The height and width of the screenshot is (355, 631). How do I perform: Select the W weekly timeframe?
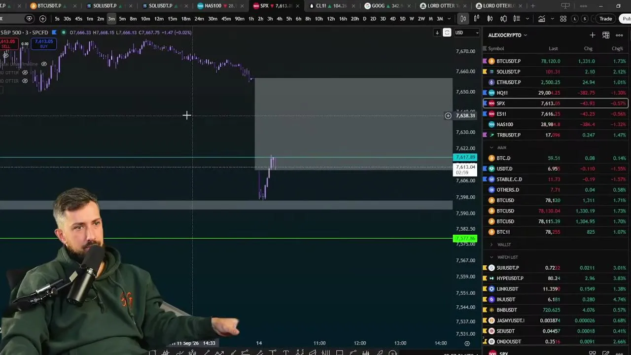click(412, 19)
